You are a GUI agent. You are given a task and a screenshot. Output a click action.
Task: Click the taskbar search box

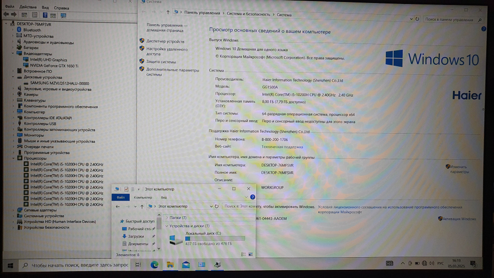[x=75, y=265]
